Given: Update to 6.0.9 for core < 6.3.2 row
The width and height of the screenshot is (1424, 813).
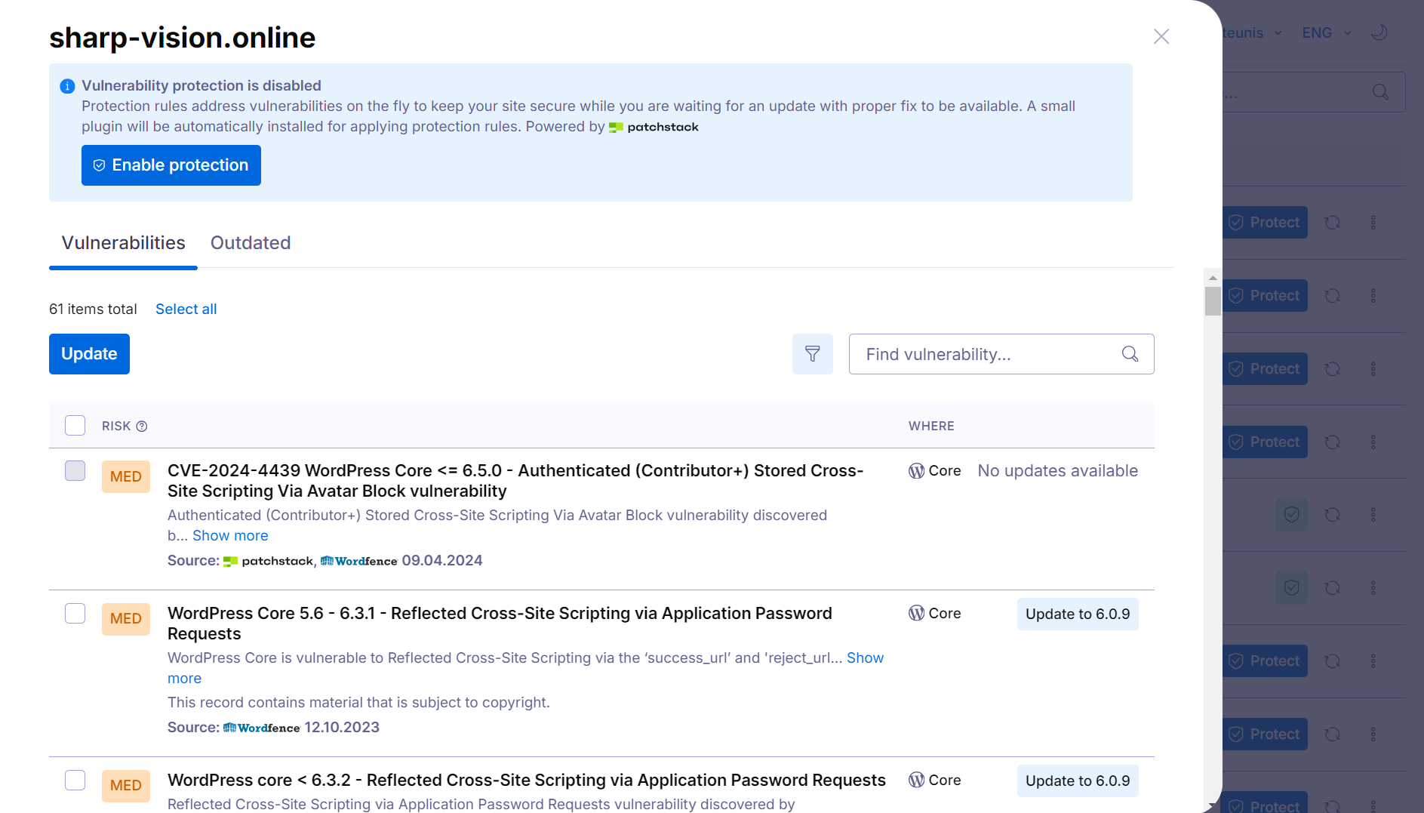Looking at the screenshot, I should [1078, 781].
